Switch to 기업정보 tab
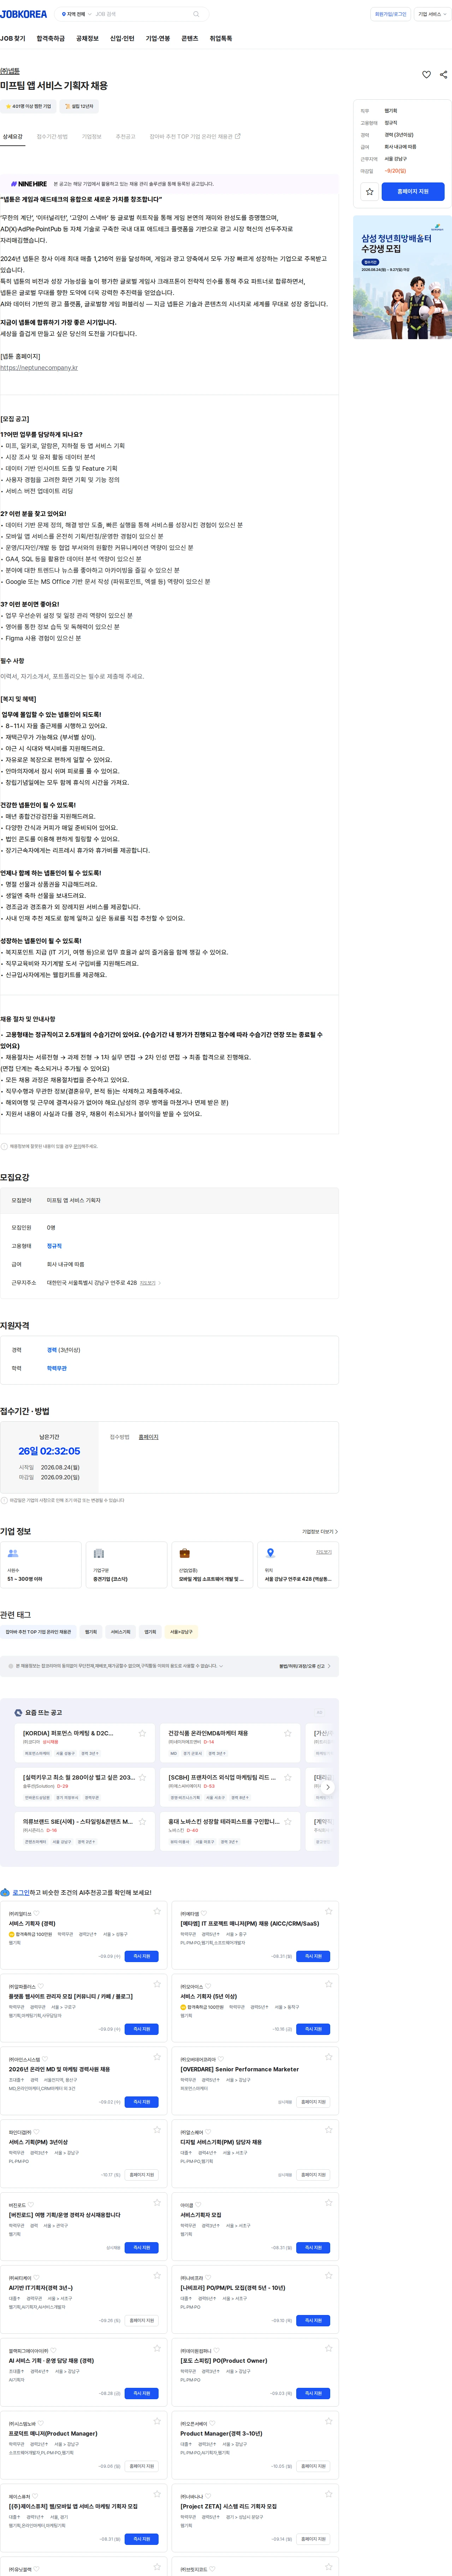 pyautogui.click(x=92, y=136)
